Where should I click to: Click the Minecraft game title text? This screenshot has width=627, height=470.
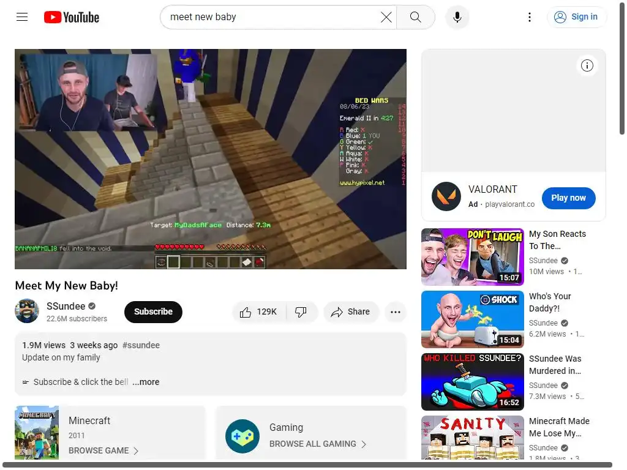pyautogui.click(x=89, y=421)
